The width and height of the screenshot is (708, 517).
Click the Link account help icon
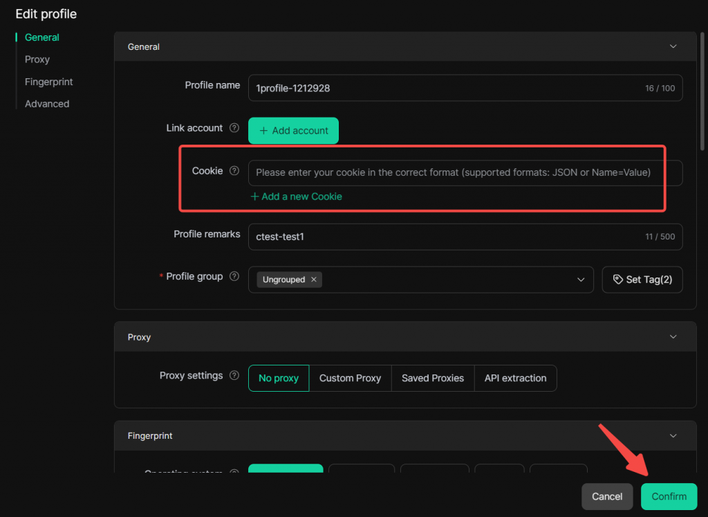[x=234, y=128]
